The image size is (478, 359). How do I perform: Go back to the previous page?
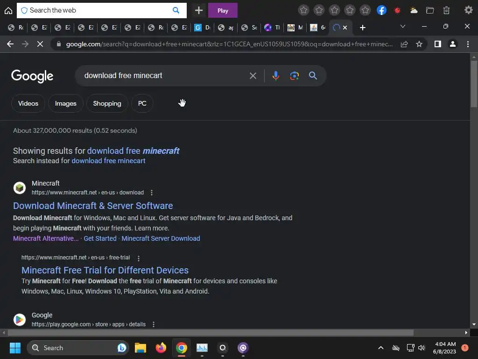click(x=10, y=44)
